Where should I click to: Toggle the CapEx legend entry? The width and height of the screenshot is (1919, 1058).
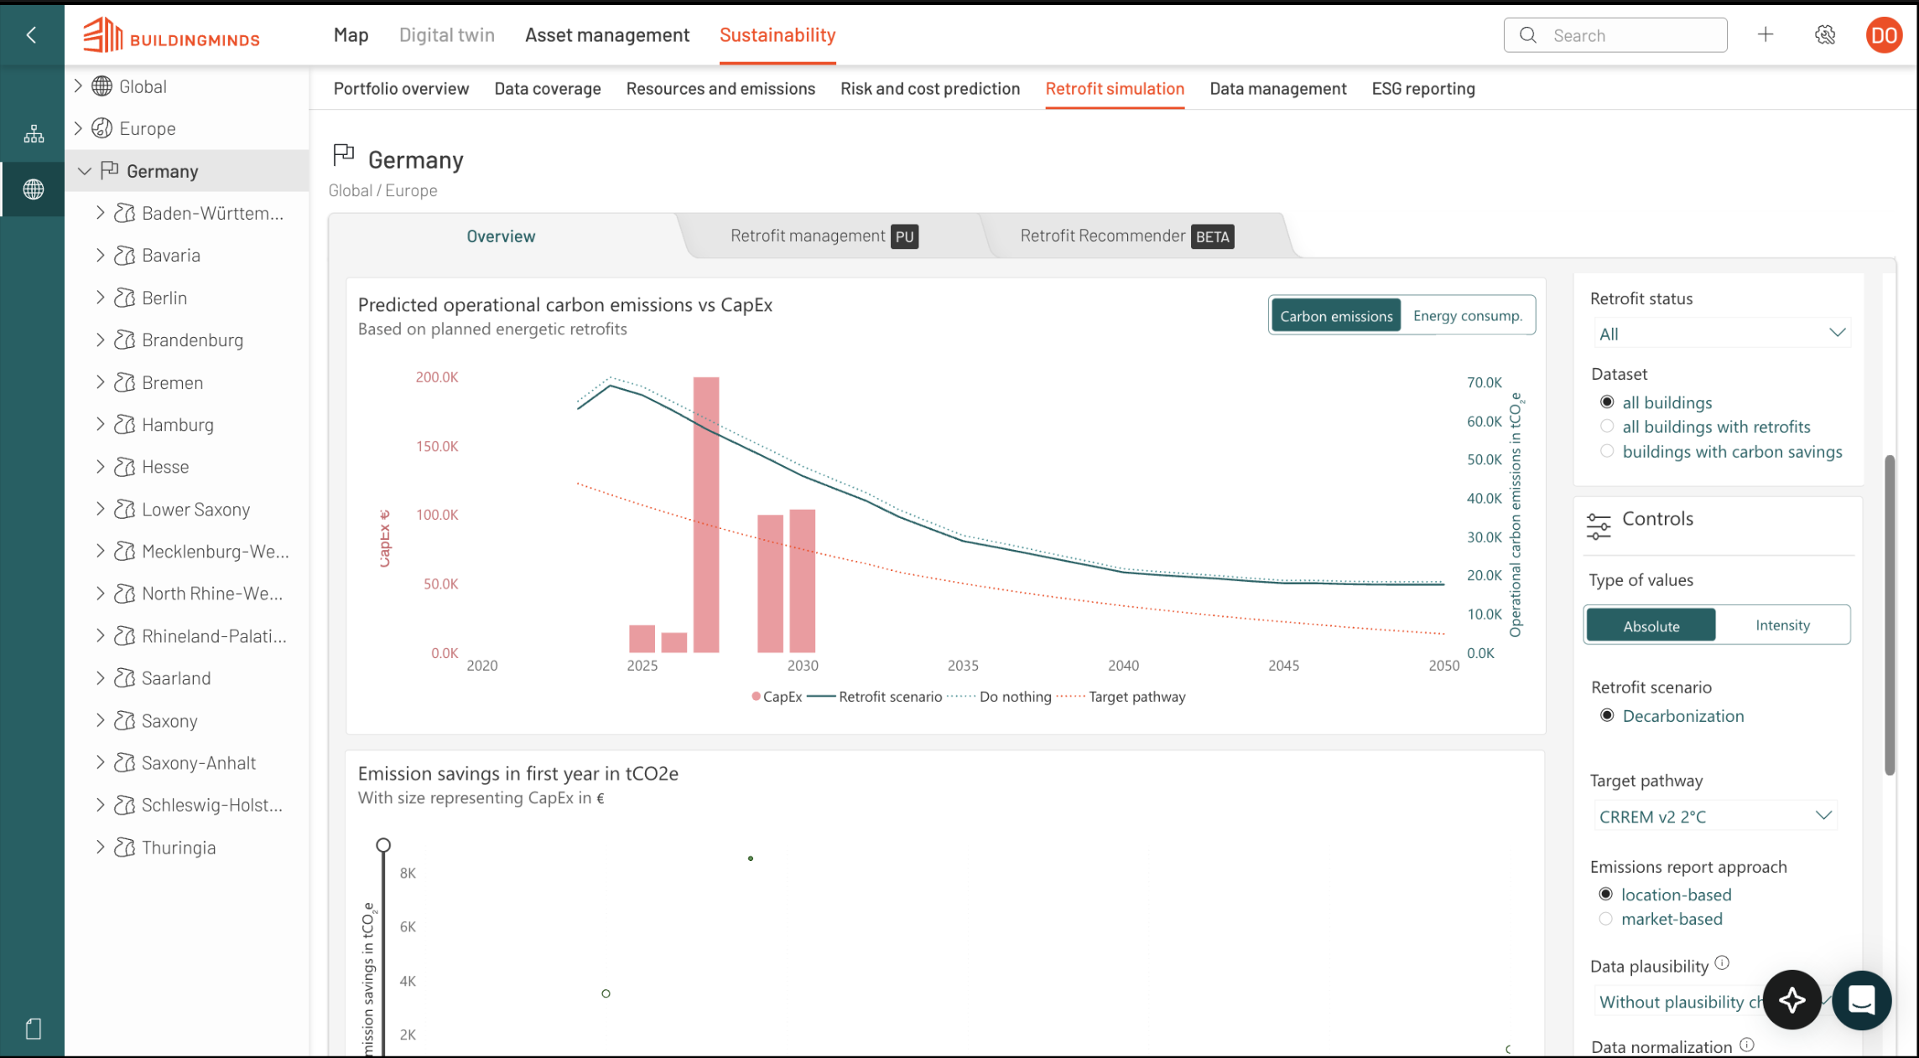click(777, 697)
